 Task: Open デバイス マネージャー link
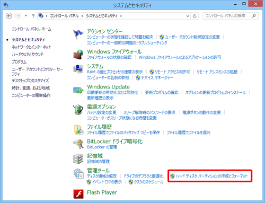click(157, 78)
